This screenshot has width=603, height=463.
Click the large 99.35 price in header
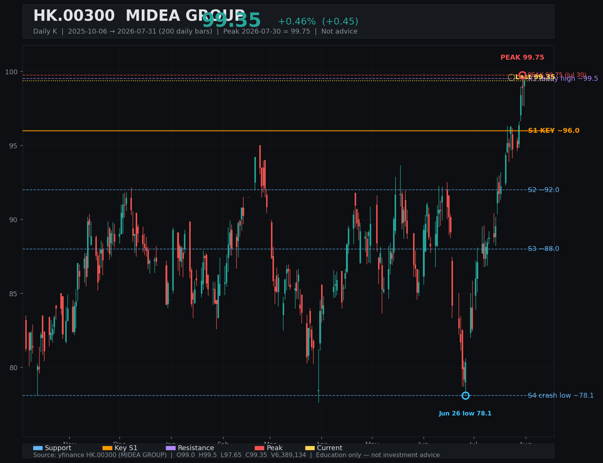(231, 21)
